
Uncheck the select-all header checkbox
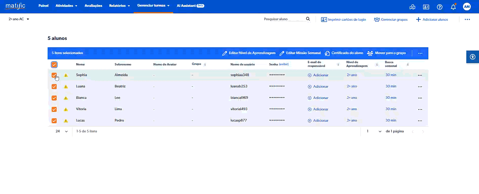coord(54,65)
